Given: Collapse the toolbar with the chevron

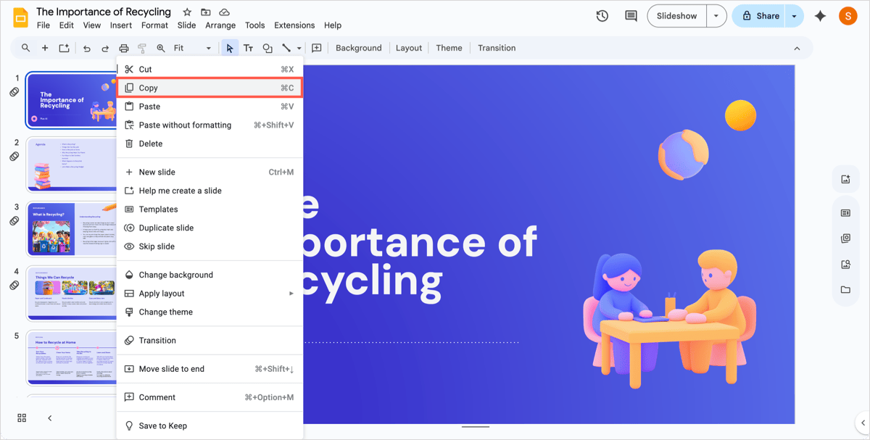Looking at the screenshot, I should [797, 49].
